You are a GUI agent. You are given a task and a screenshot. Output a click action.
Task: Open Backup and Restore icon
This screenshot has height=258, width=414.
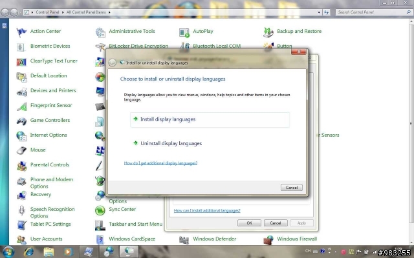coord(268,32)
